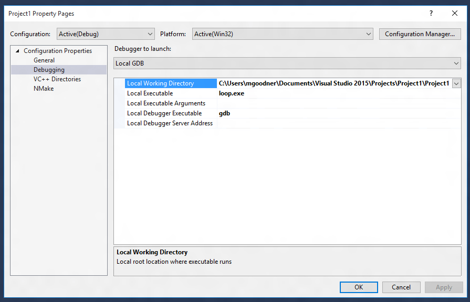Open the Configuration dropdown
470x302 pixels.
(151, 34)
